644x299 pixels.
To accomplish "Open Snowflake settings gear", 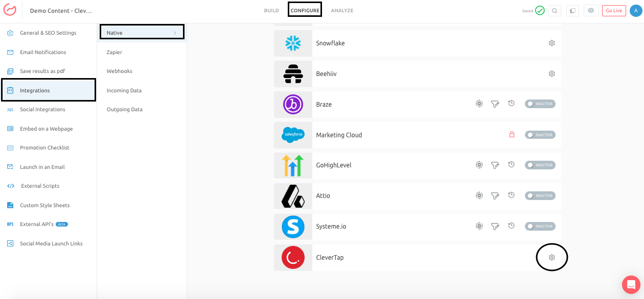I will click(551, 43).
